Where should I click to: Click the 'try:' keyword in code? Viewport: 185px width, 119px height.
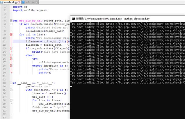[x=35, y=59]
